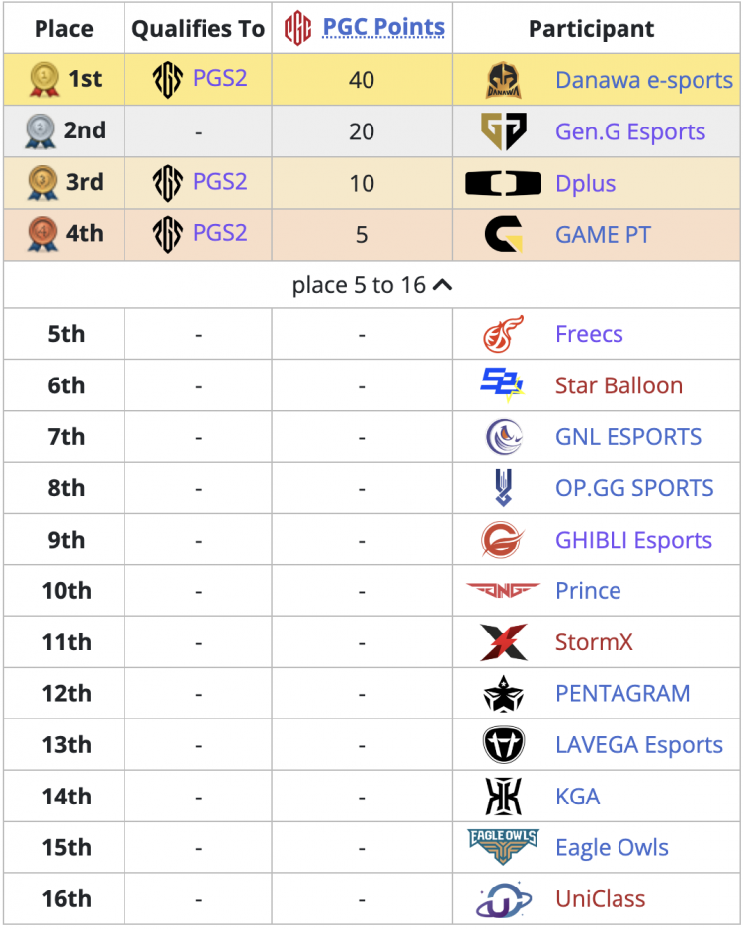The height and width of the screenshot is (929, 743).
Task: Click the StormX team logo
Action: 503,642
